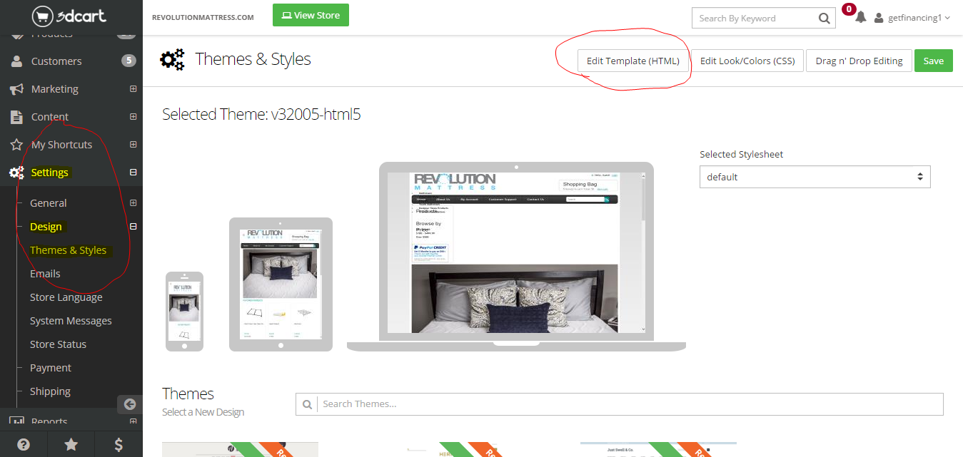Open the Emails settings
This screenshot has width=963, height=457.
[x=45, y=274]
